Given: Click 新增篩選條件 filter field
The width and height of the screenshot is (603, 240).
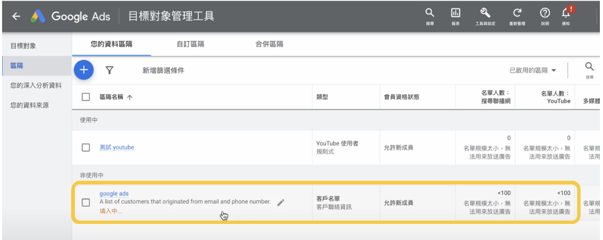Looking at the screenshot, I should coord(163,70).
